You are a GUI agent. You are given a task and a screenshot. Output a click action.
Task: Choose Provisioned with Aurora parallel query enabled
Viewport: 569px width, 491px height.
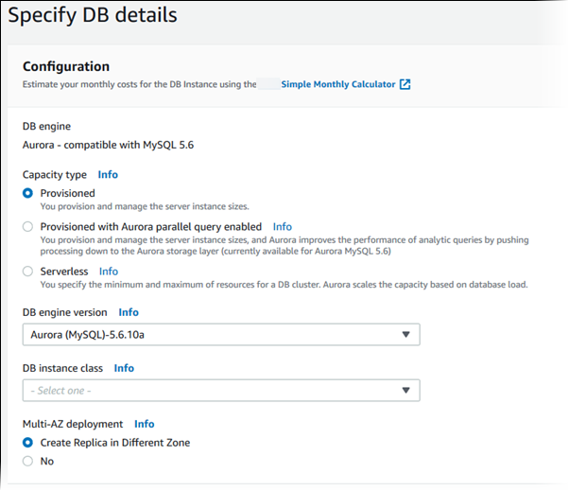(28, 227)
